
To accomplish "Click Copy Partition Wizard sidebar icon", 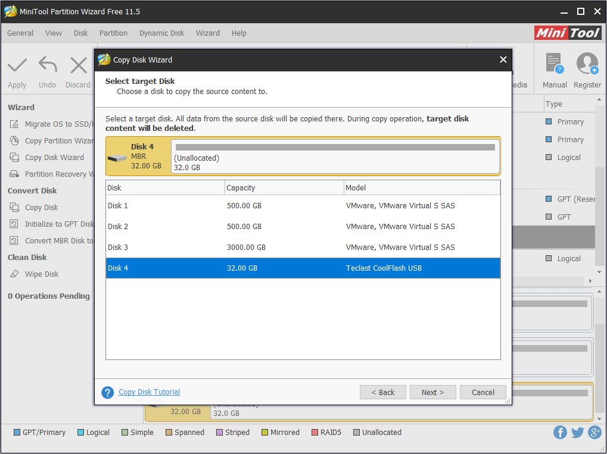I will [14, 141].
